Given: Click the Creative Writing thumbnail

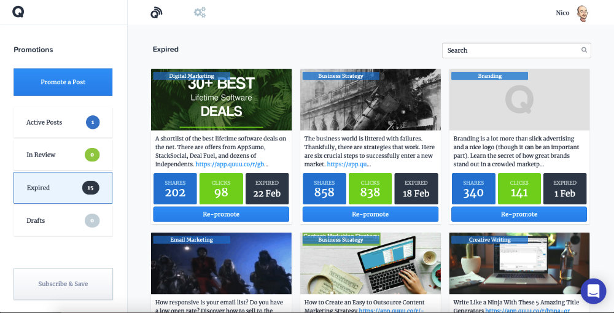Looking at the screenshot, I should pyautogui.click(x=519, y=263).
